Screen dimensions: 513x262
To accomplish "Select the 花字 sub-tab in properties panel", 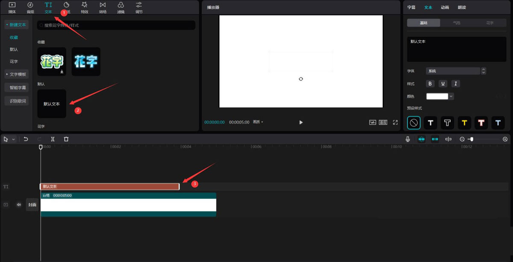I will [x=490, y=23].
